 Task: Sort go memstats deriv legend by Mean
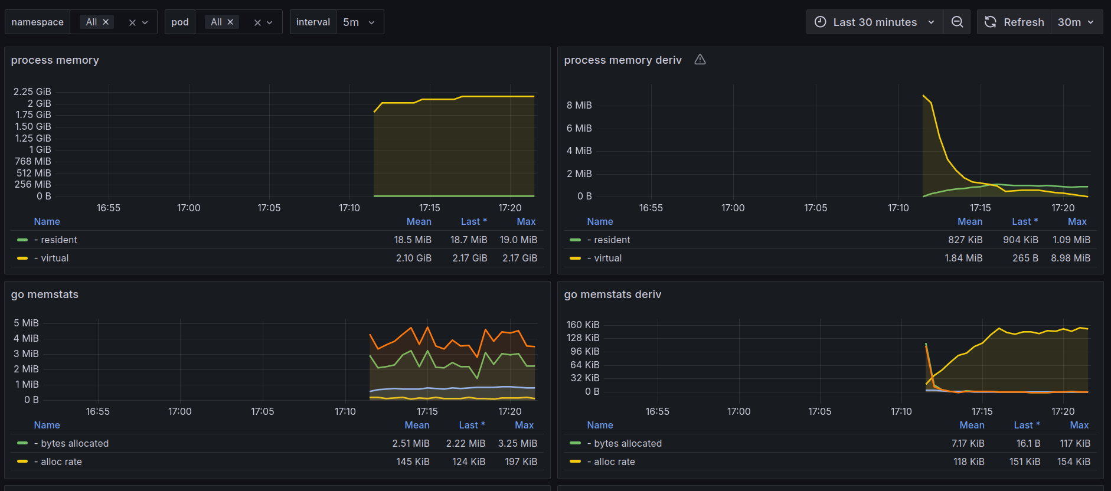tap(972, 425)
